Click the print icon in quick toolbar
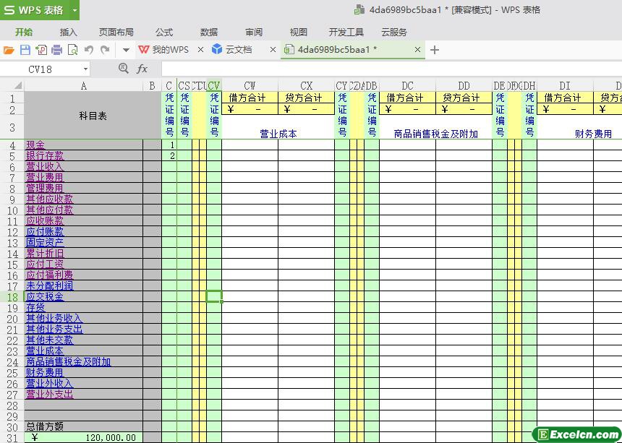 [x=56, y=50]
